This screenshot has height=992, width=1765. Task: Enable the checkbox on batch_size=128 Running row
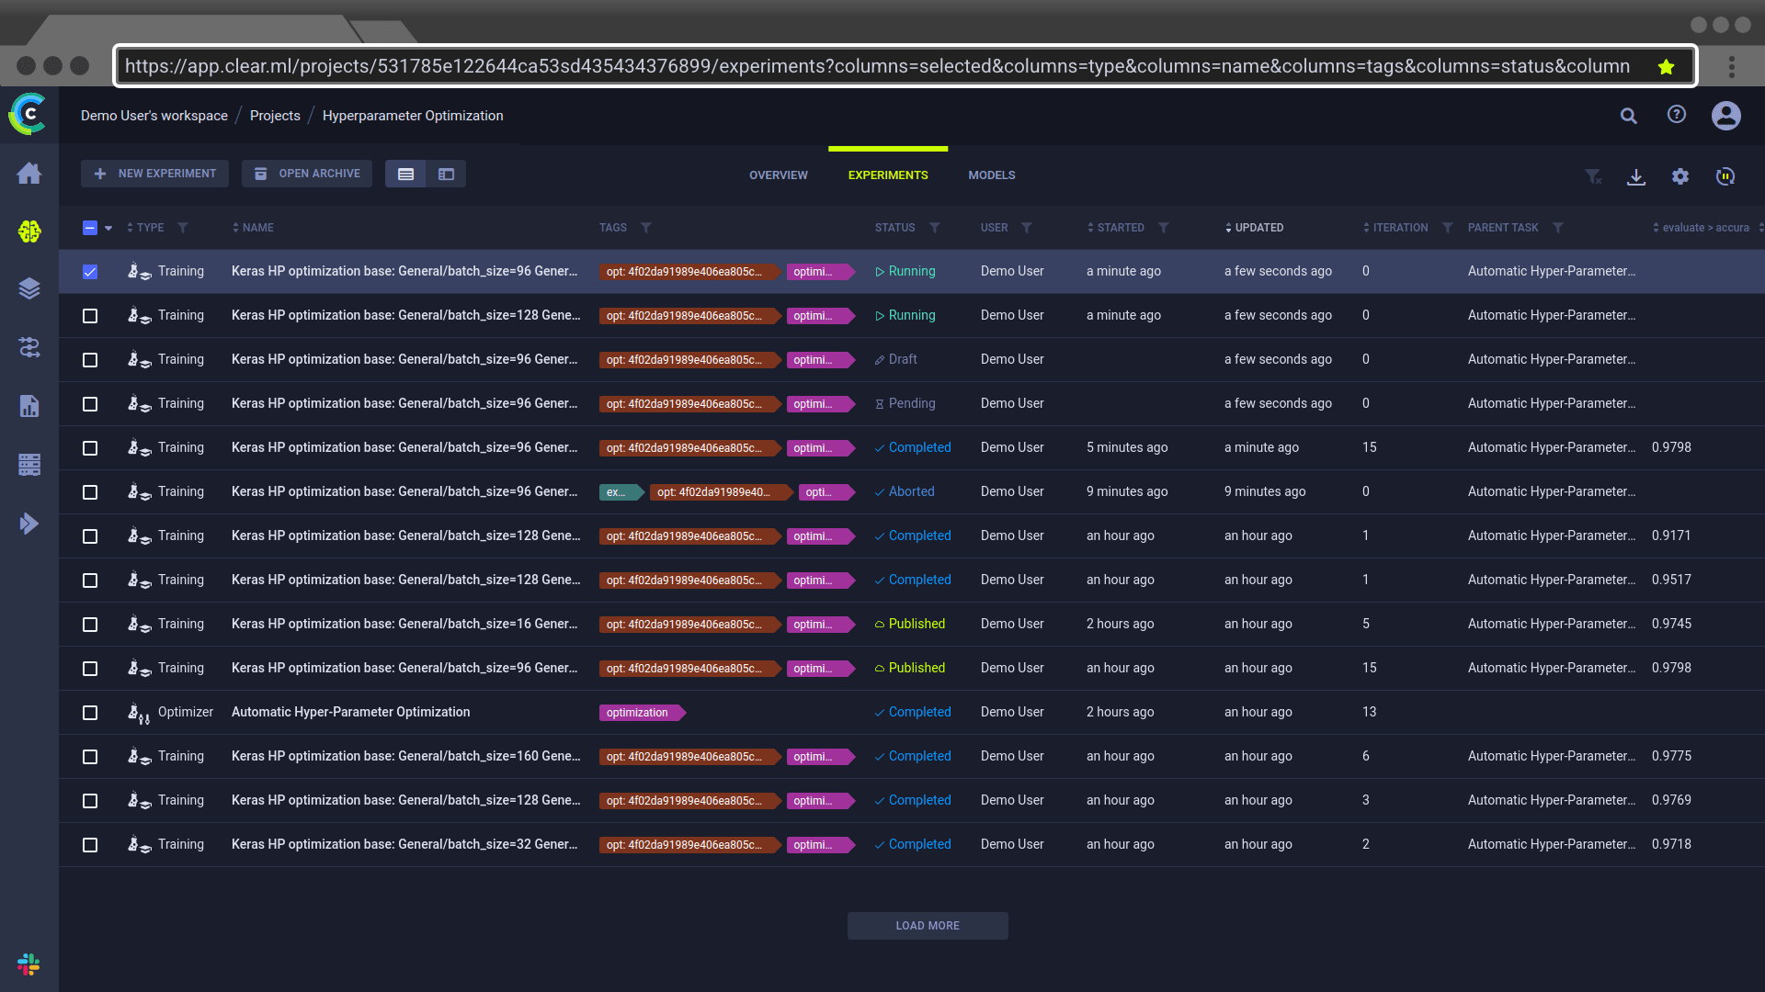point(90,315)
